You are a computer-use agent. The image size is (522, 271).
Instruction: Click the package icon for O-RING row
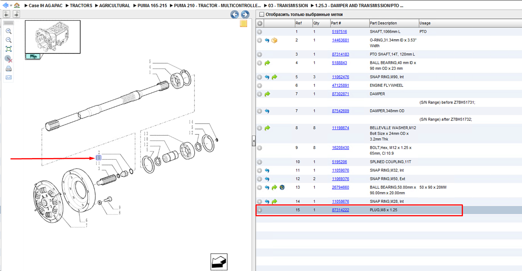(275, 41)
